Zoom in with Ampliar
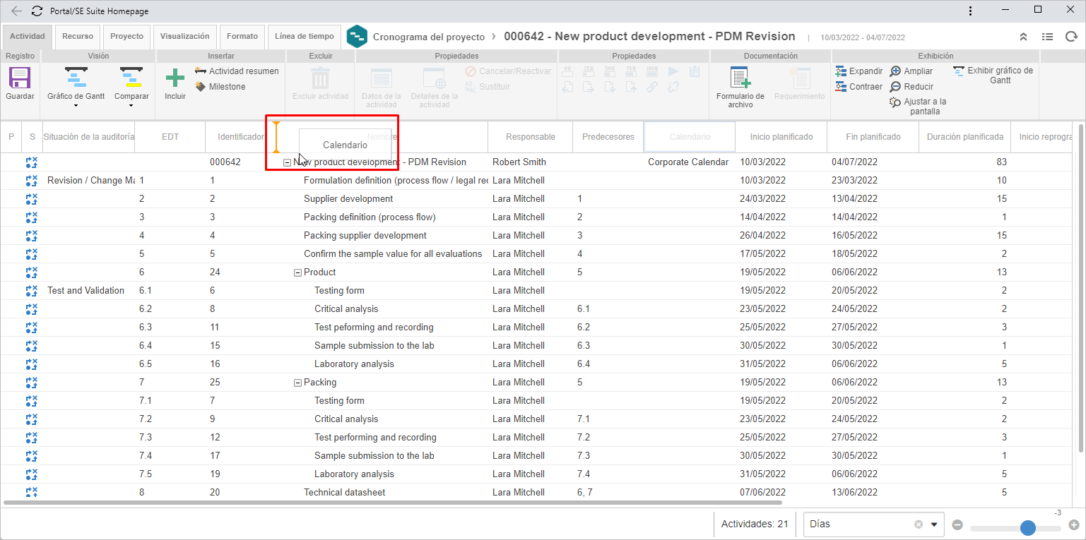The image size is (1086, 540). click(x=911, y=71)
